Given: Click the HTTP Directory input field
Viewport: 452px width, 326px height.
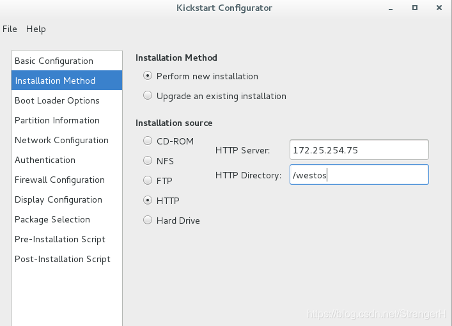Looking at the screenshot, I should 359,175.
